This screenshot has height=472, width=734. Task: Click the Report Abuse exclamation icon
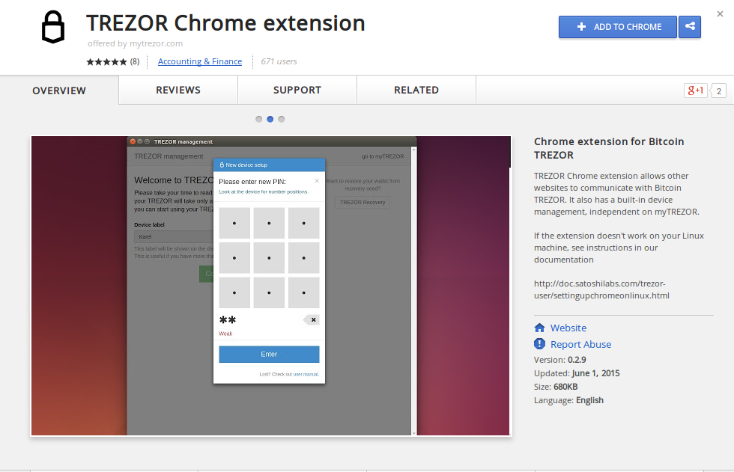(x=539, y=344)
